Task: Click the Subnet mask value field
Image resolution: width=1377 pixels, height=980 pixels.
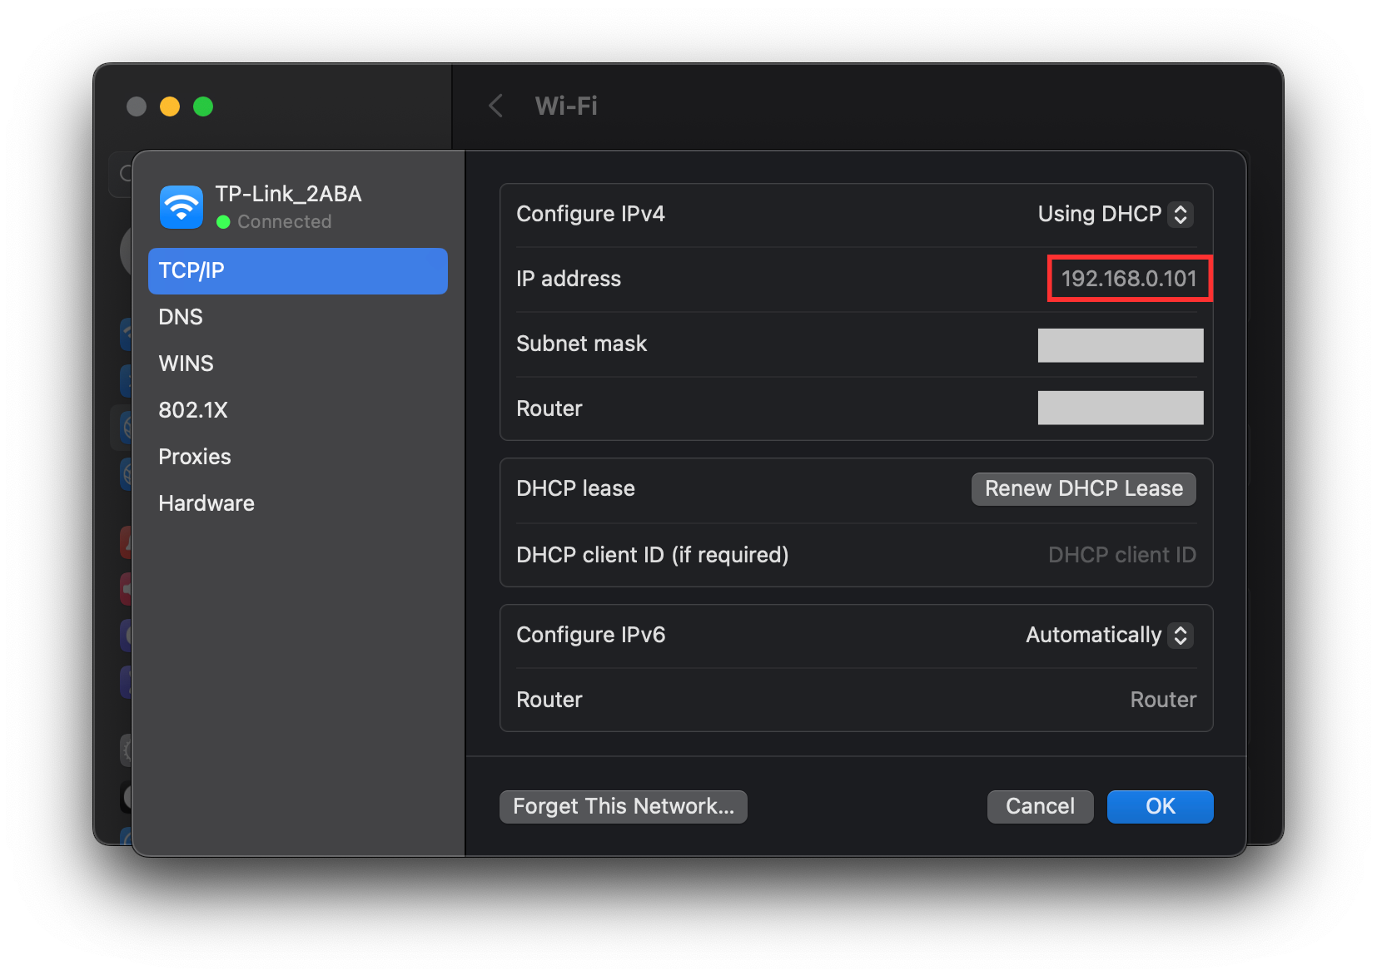Action: [1120, 345]
